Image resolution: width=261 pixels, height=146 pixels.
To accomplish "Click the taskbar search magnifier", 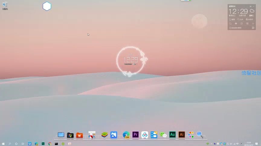I will point(10,144).
